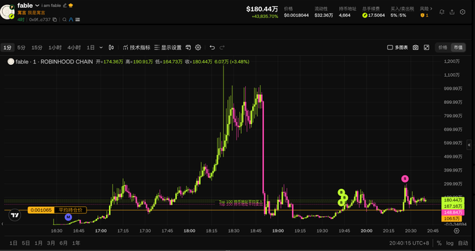This screenshot has width=475, height=251.
Task: Choose the 4小时 timeframe
Action: tap(74, 47)
